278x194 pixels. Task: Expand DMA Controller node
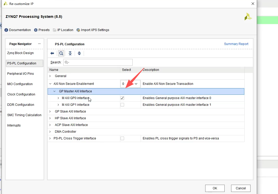[x=50, y=131]
